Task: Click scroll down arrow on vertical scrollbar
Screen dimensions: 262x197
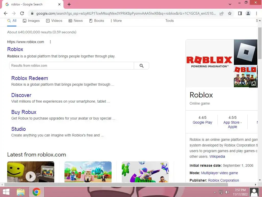Action: (260, 180)
